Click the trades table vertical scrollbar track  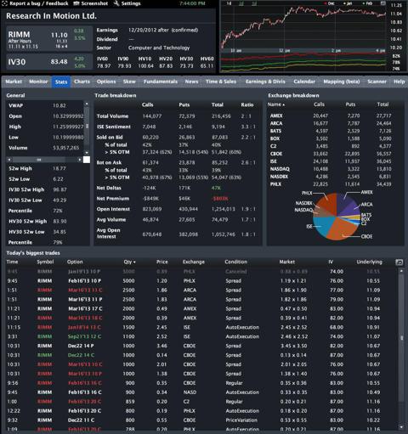click(x=401, y=349)
